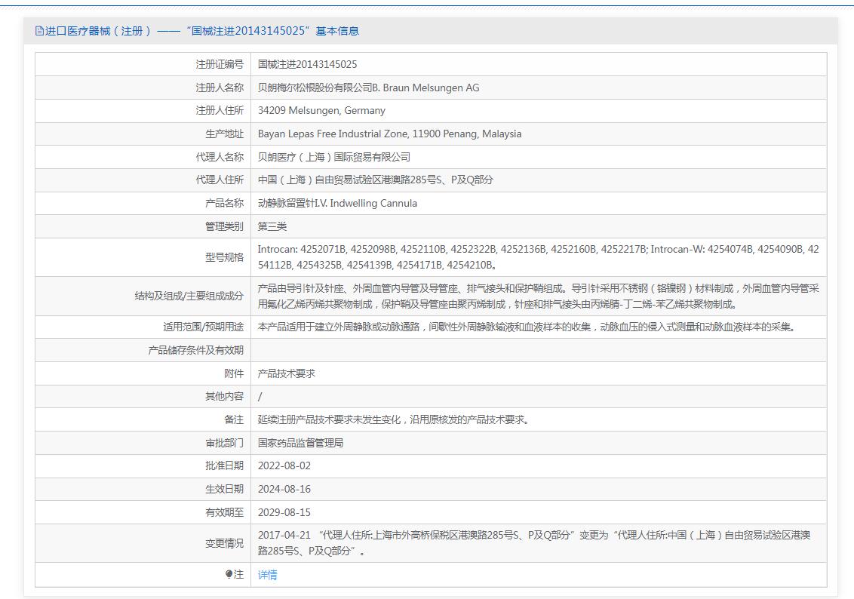Screen dimensions: 854x599
Task: Click the empty 产品储存条件及有效期 value cell
Action: tap(537, 350)
